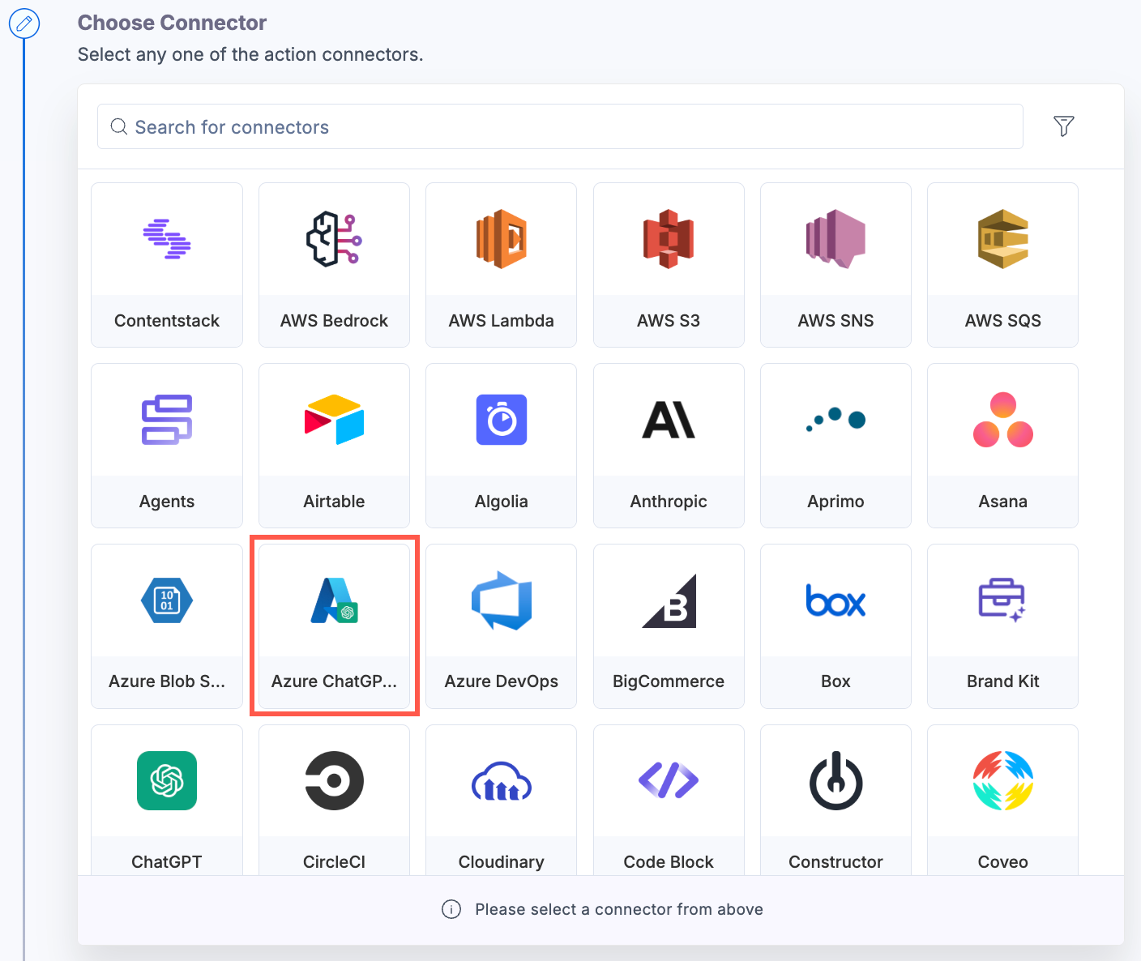Click the "AWS SQS" label text
The image size is (1141, 961).
(1003, 321)
